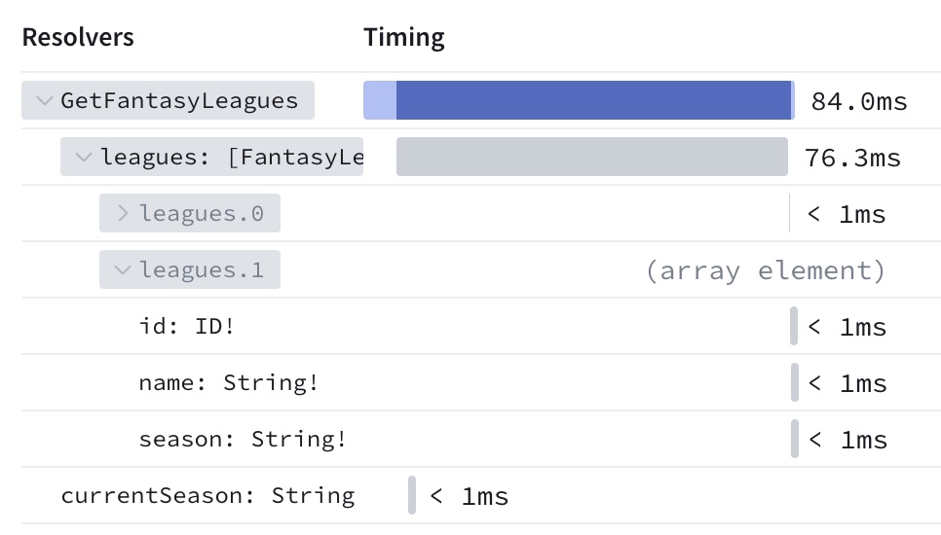Viewport: 941px width, 535px height.
Task: Click the blue GetFantasyLeagues timing bar
Action: 594,100
